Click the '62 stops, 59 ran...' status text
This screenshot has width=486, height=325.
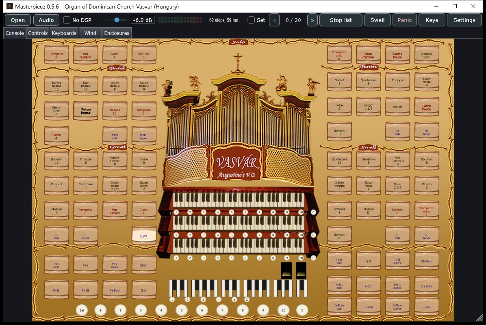coord(225,20)
